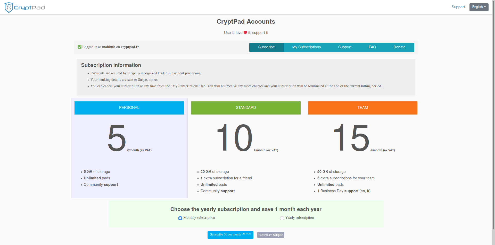Click Subscribe 5€ per month button
Image resolution: width=495 pixels, height=245 pixels.
[230, 235]
